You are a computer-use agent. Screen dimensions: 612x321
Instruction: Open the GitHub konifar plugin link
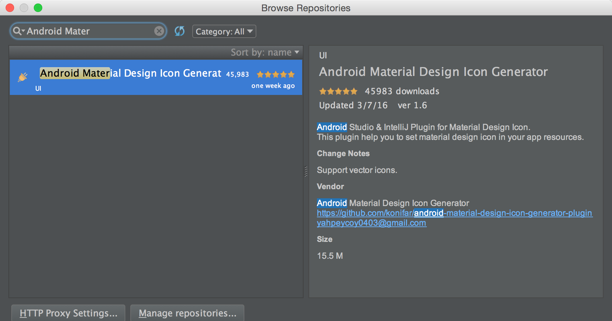pos(455,213)
